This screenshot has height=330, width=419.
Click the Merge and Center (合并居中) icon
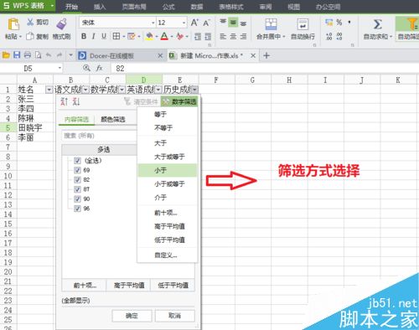click(x=271, y=24)
